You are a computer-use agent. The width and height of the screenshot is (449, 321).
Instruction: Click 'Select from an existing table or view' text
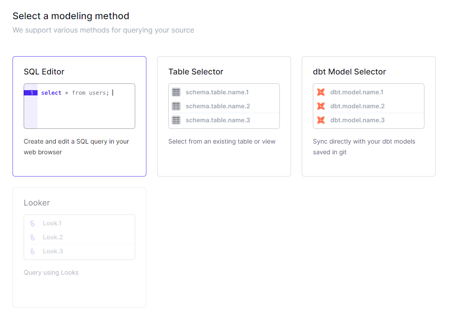coord(222,141)
